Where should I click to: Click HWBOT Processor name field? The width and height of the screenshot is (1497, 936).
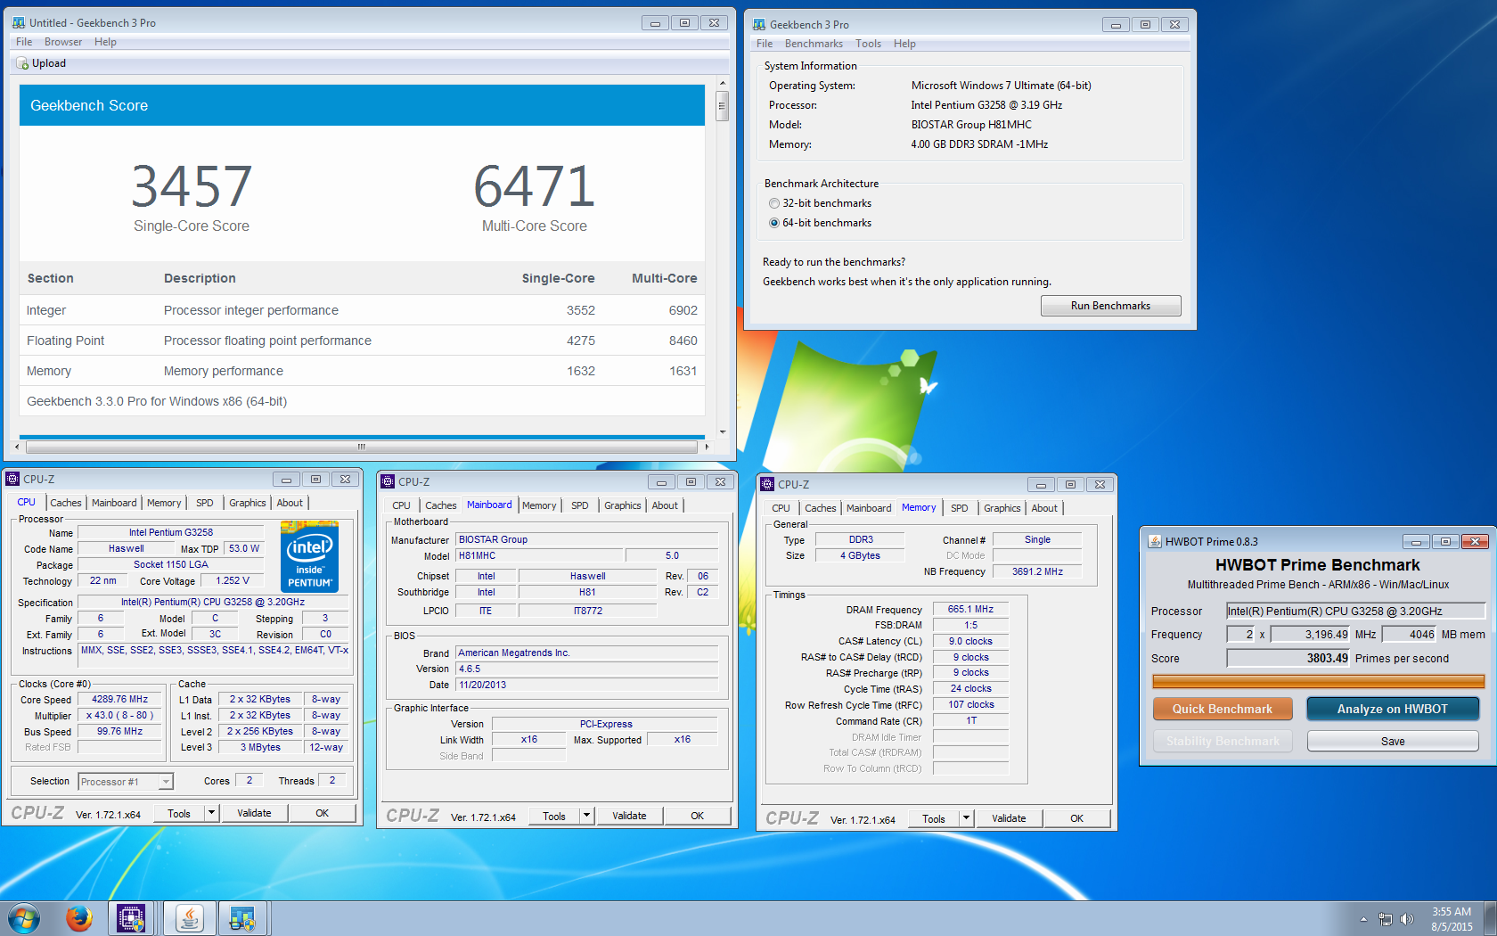(x=1355, y=611)
